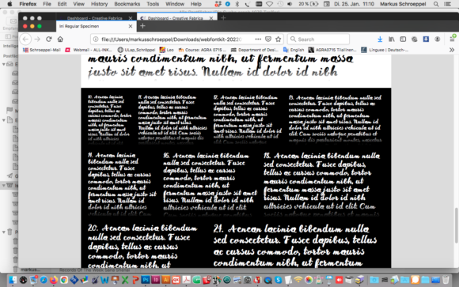Click the address bar URL field
The height and width of the screenshot is (287, 459).
coord(172,40)
